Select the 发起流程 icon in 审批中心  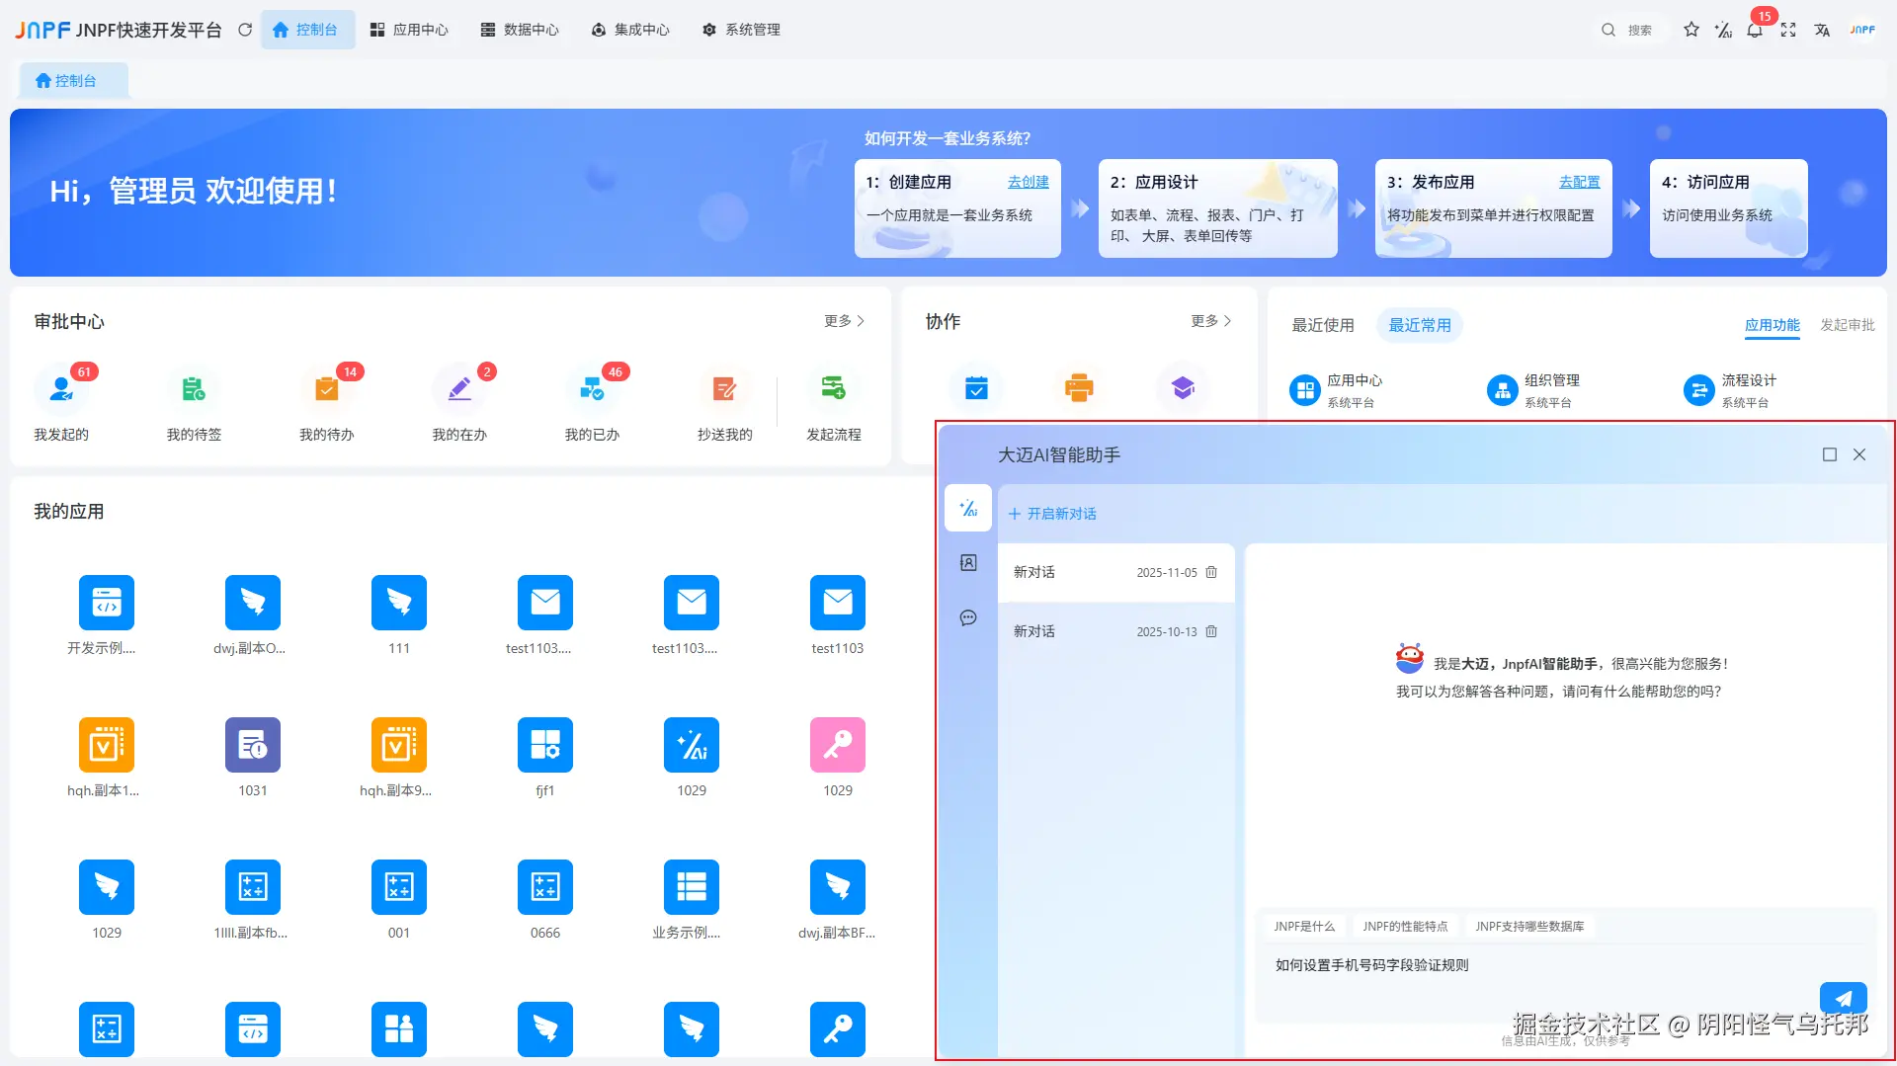(835, 388)
